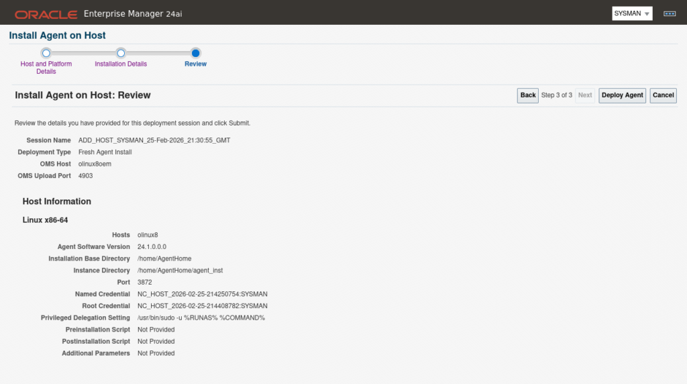Click the Installation Details step circle
Viewport: 687px width, 384px height.
(121, 53)
